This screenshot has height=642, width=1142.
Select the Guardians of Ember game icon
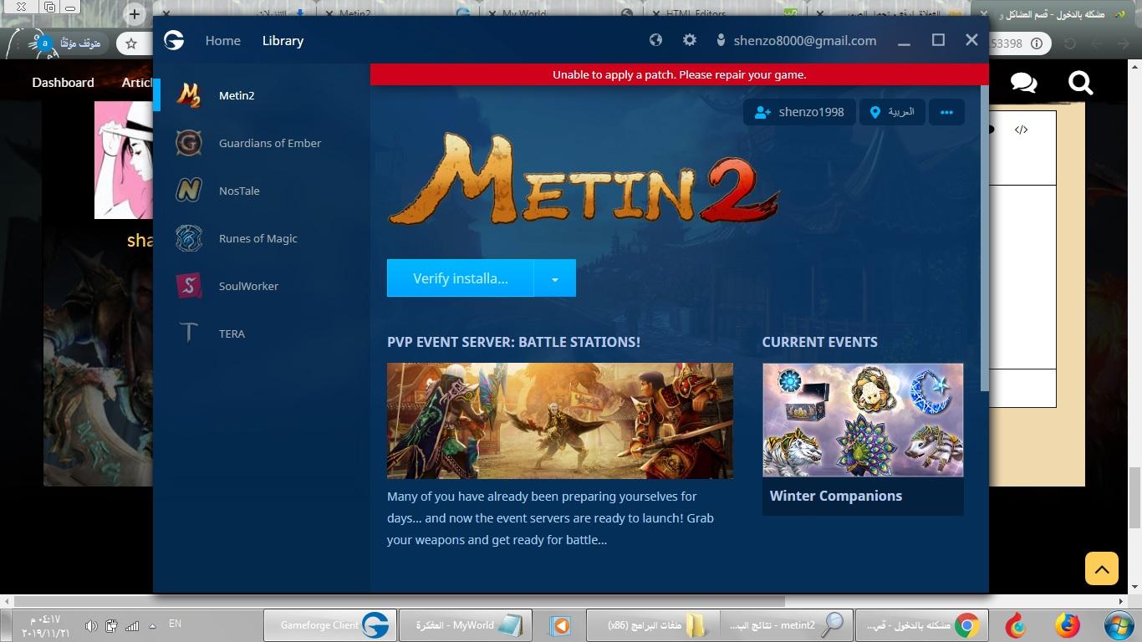coord(189,143)
